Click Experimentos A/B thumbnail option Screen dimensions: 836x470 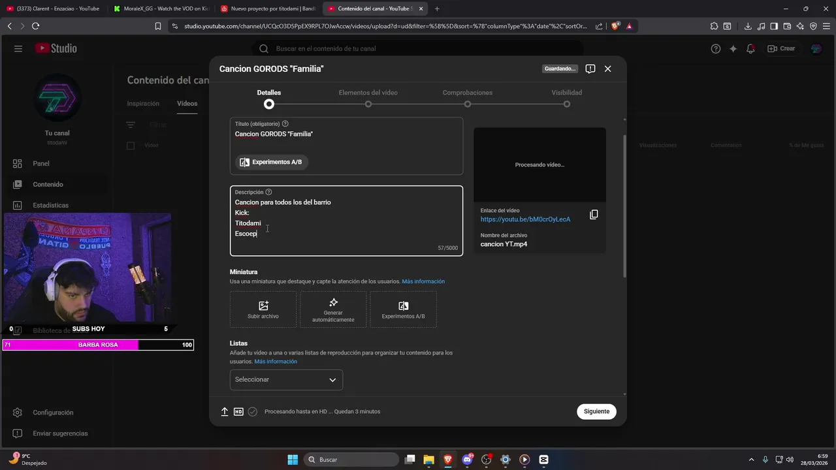pyautogui.click(x=403, y=309)
